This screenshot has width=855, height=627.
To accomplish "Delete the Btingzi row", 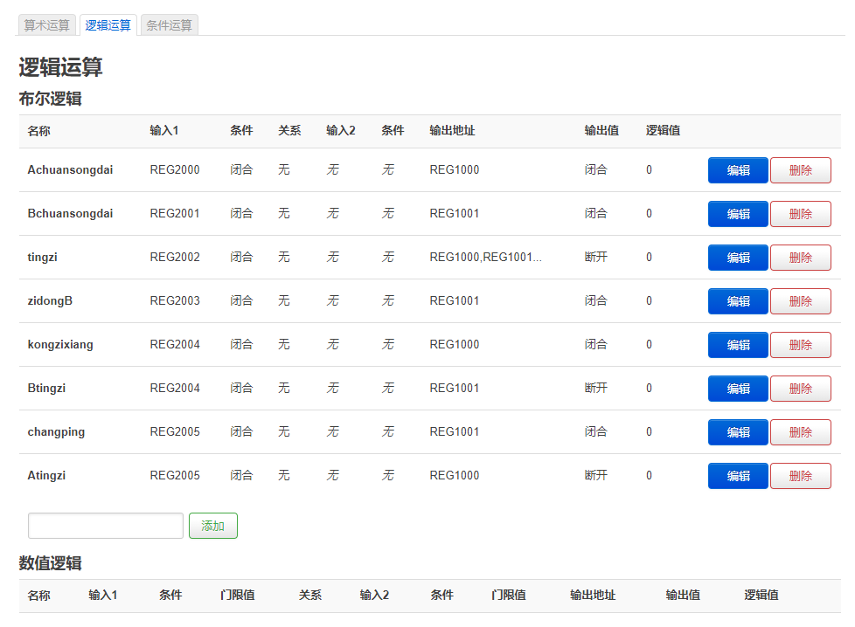I will 801,389.
